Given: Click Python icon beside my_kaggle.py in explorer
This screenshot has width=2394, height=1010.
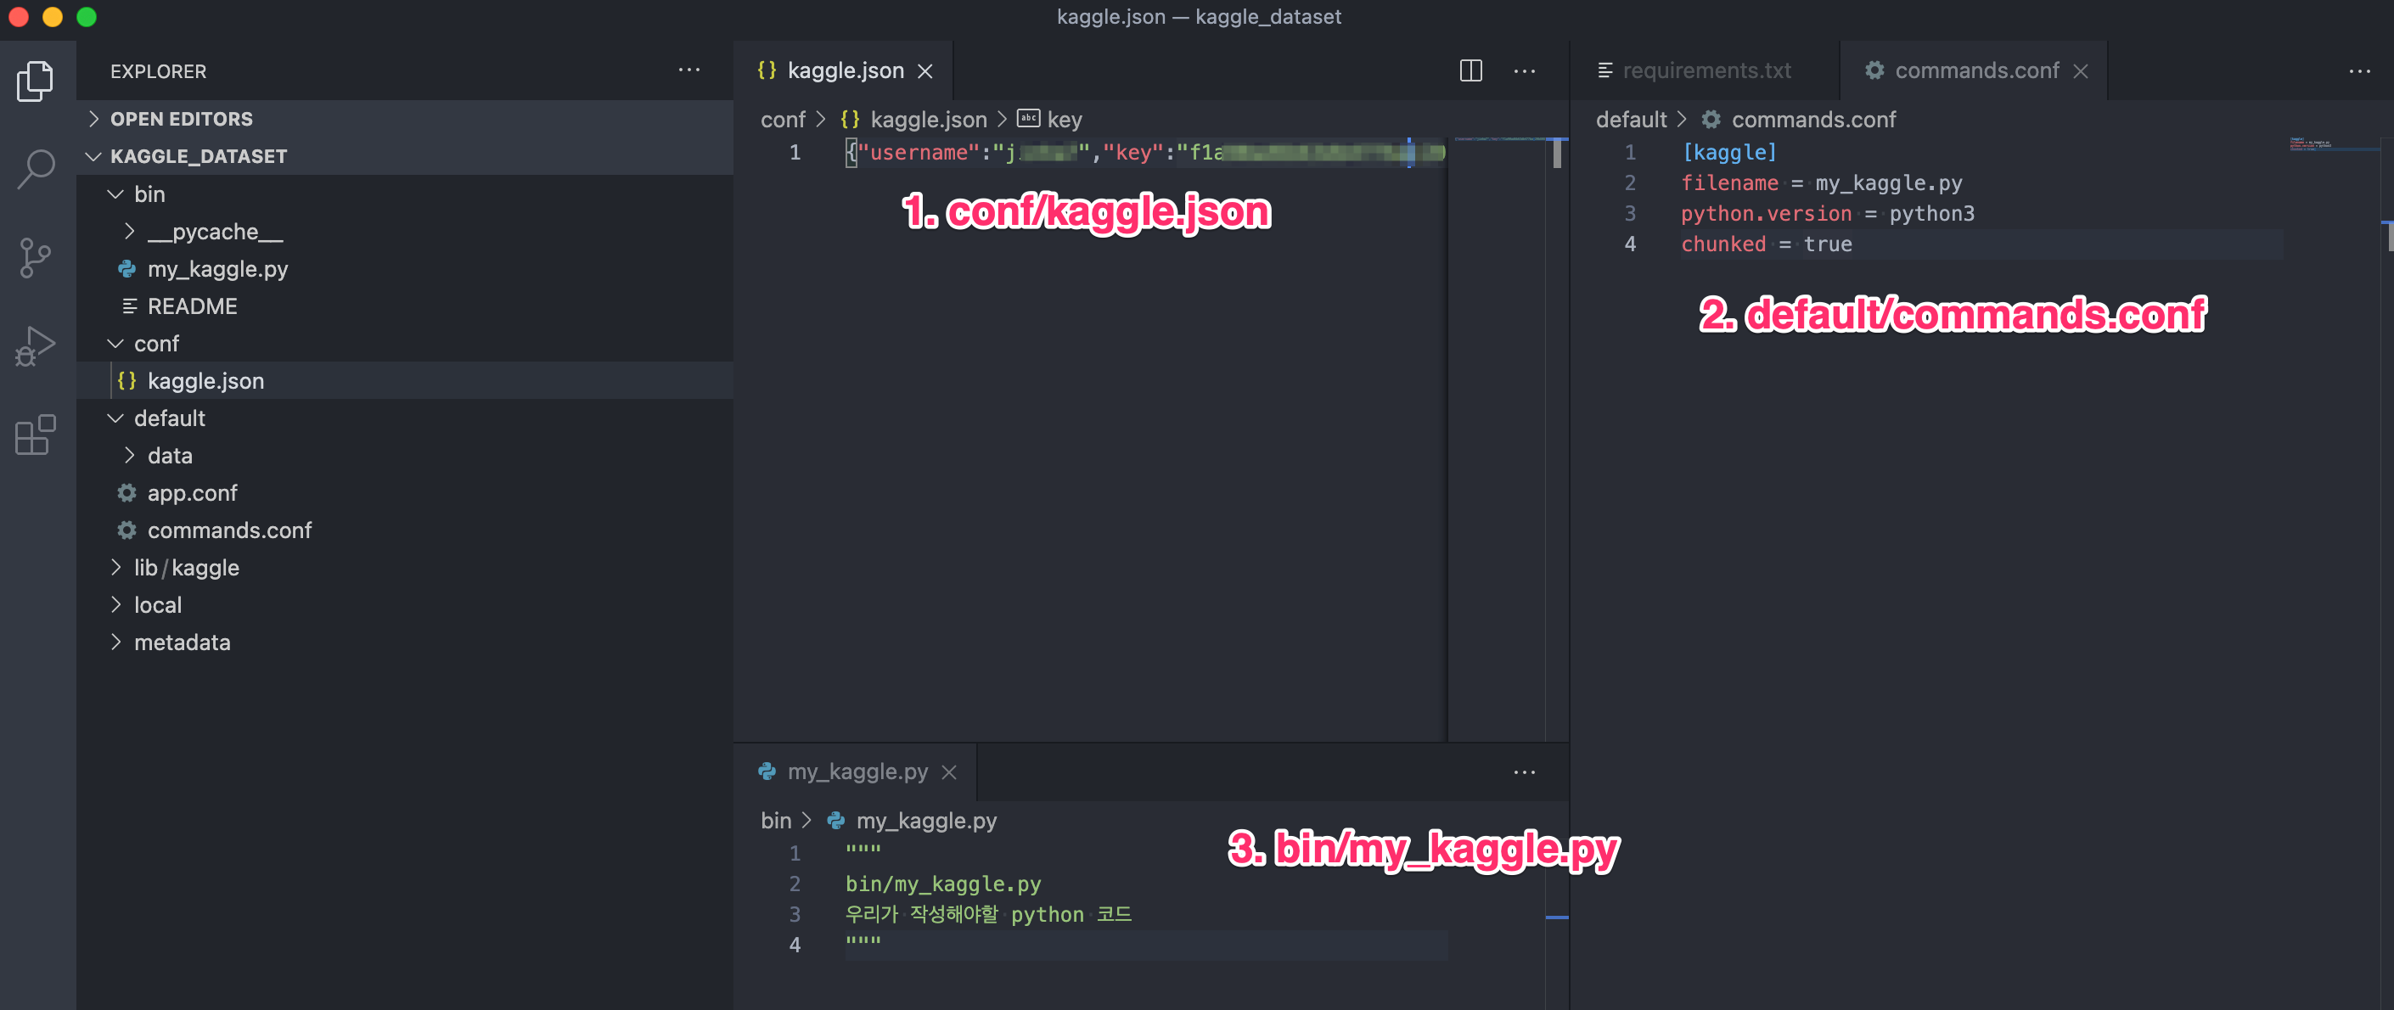Looking at the screenshot, I should [x=127, y=269].
